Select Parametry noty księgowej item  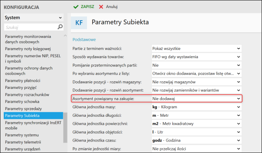click(28, 48)
